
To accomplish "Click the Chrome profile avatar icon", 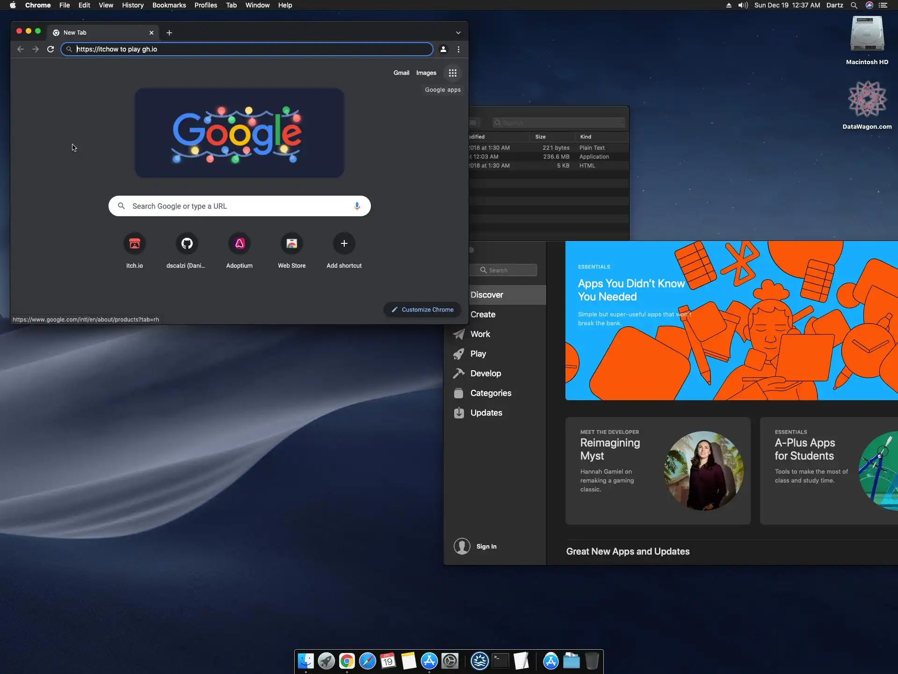I will 443,49.
